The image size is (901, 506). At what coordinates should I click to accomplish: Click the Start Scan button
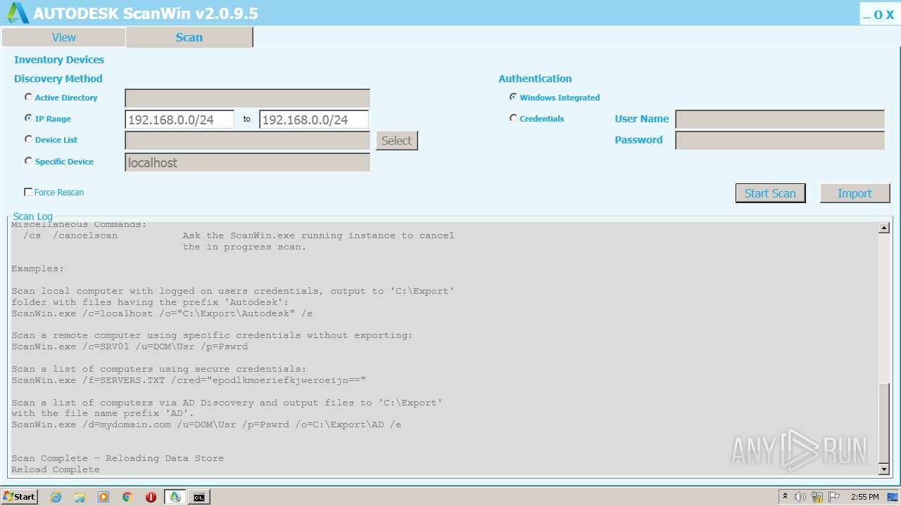pos(770,193)
